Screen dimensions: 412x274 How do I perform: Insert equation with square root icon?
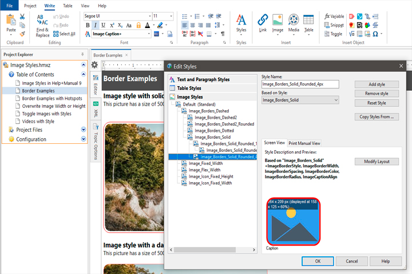tap(351, 34)
